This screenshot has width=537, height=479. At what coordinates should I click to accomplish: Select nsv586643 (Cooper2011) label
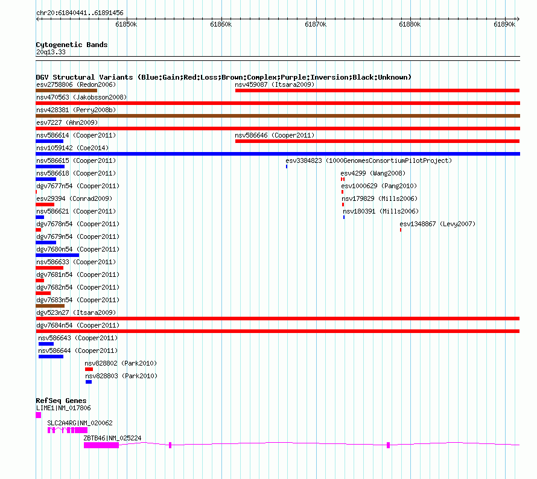pyautogui.click(x=78, y=338)
